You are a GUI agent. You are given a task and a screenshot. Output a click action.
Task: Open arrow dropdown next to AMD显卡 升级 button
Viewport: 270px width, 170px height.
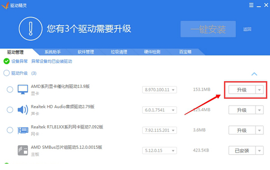coord(259,90)
